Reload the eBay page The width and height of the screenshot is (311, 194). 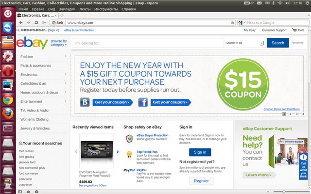point(36,23)
